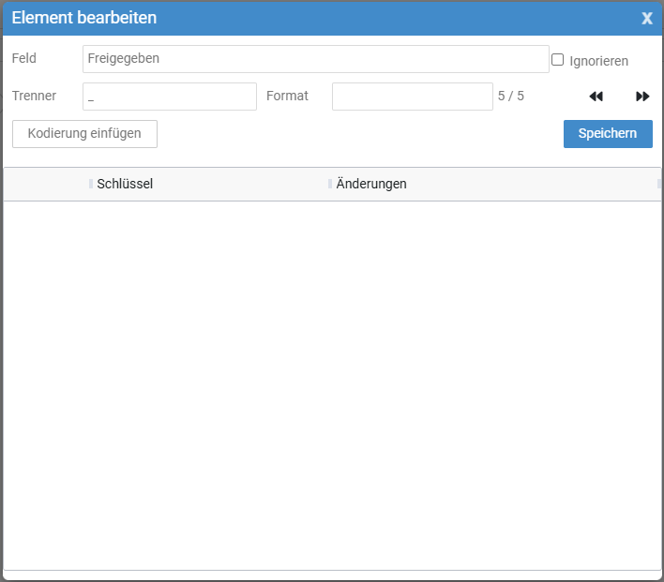
Task: Go to next element with forward arrows
Action: point(642,97)
